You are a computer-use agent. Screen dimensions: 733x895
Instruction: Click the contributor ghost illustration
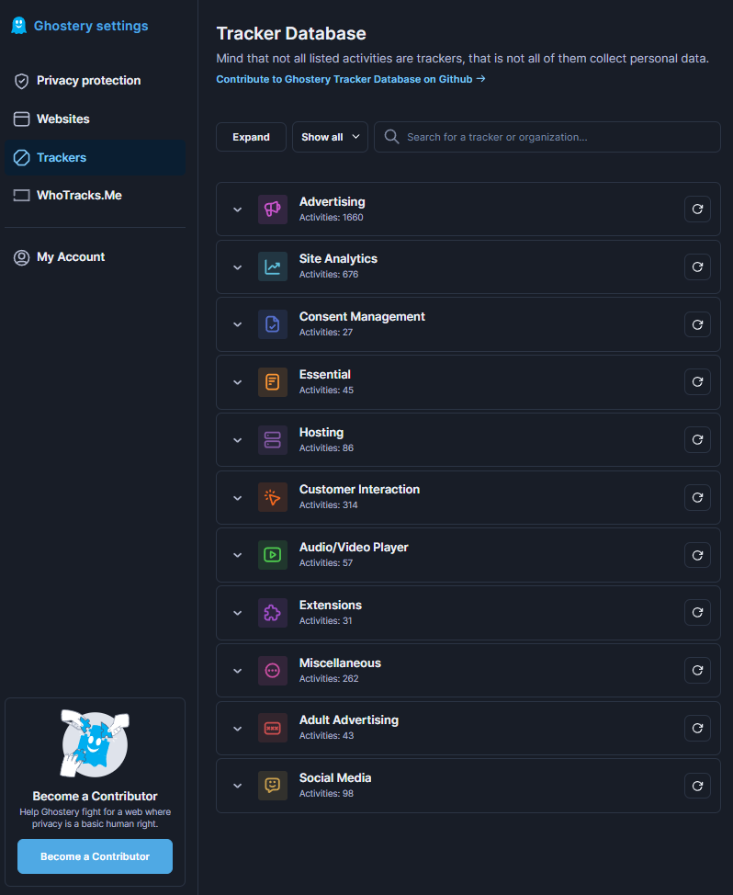(x=95, y=743)
